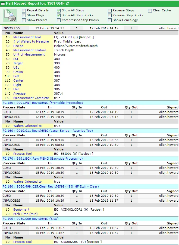The image size is (179, 245).
Task: Select the Etch Time value 35
Action: click(x=56, y=214)
